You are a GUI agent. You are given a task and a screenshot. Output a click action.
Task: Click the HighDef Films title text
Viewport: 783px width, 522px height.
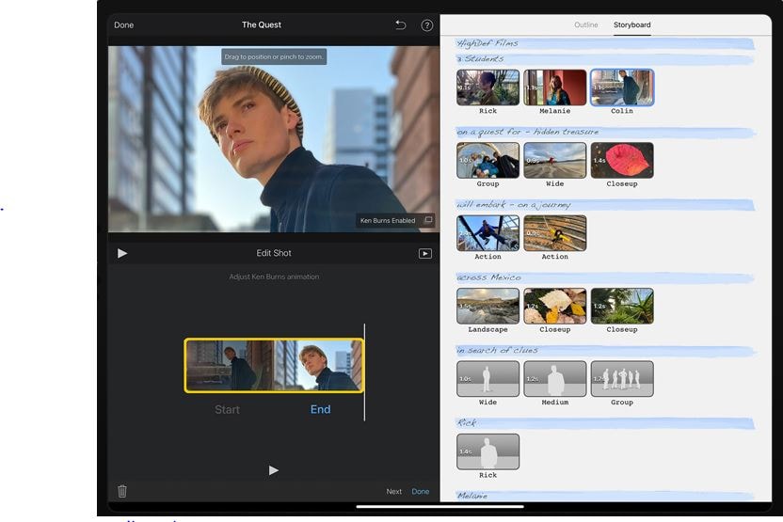pyautogui.click(x=487, y=43)
